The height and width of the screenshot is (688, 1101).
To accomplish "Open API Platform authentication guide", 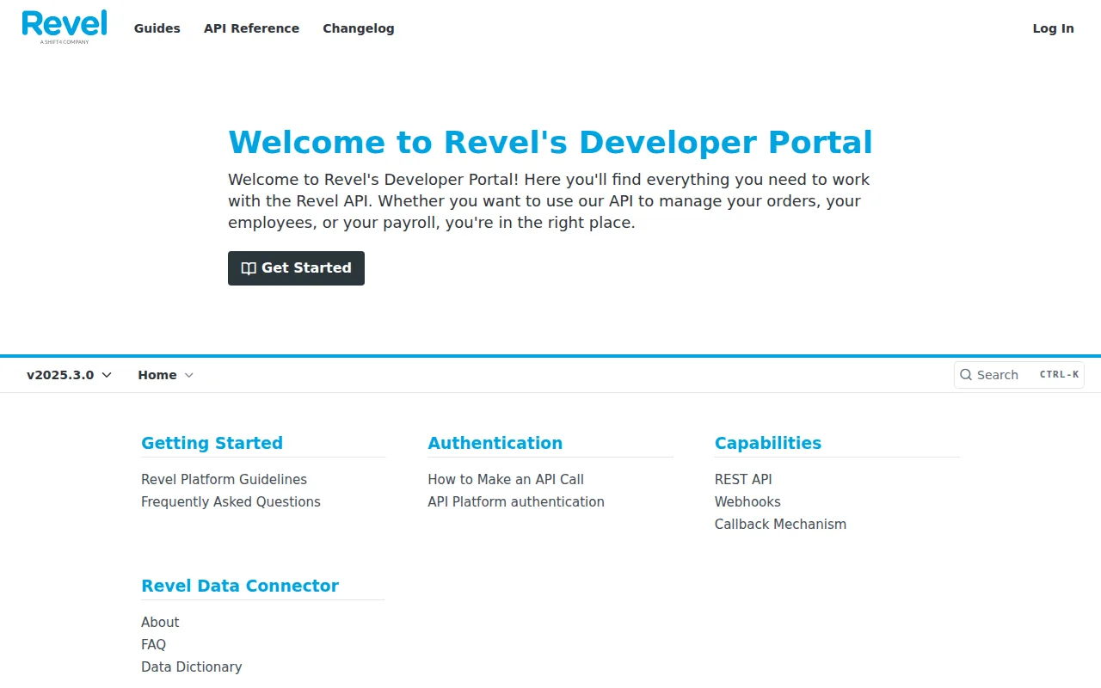I will click(515, 501).
